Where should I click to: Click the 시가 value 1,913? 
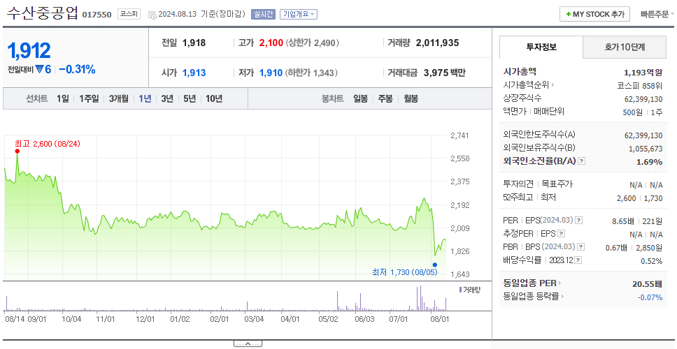[x=194, y=73]
